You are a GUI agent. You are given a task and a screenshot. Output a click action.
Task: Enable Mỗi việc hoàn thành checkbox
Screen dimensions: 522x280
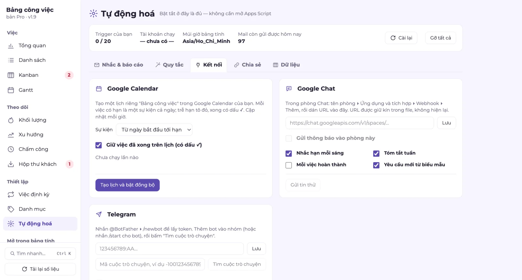pos(289,165)
